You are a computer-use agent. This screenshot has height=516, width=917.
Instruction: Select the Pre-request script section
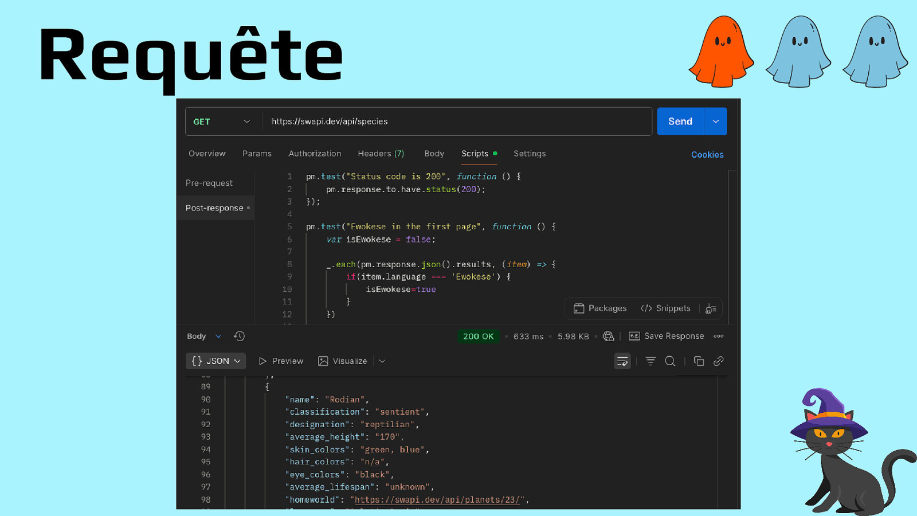209,183
